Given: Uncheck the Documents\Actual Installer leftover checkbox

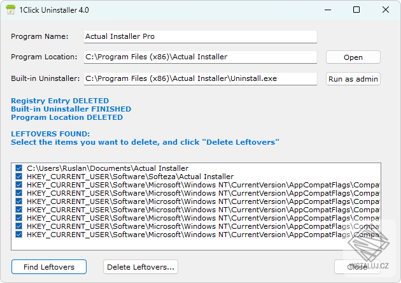Looking at the screenshot, I should [19, 168].
